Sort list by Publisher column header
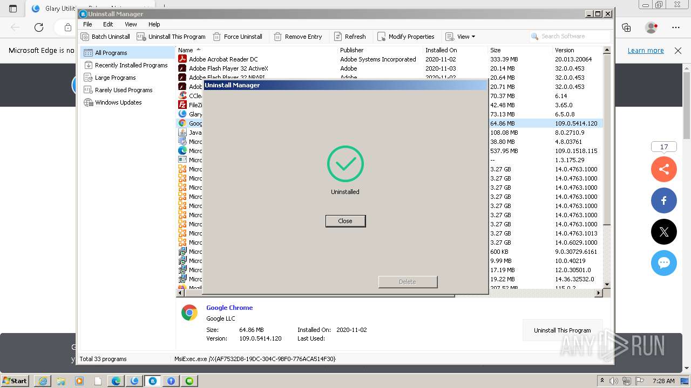 (380, 50)
